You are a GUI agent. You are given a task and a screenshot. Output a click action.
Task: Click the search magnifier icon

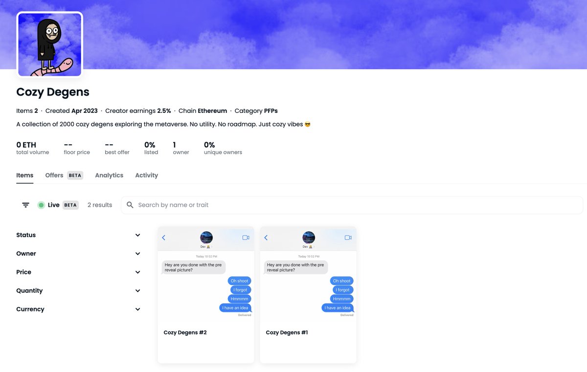130,205
